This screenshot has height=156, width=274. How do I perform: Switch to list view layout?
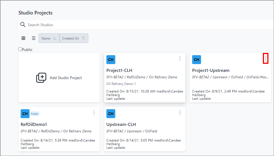coord(33,38)
